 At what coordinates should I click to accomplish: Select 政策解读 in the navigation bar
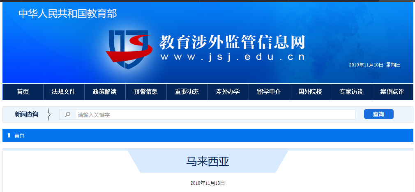(105, 92)
